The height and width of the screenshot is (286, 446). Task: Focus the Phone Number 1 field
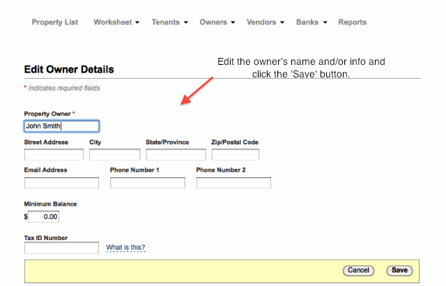point(148,183)
